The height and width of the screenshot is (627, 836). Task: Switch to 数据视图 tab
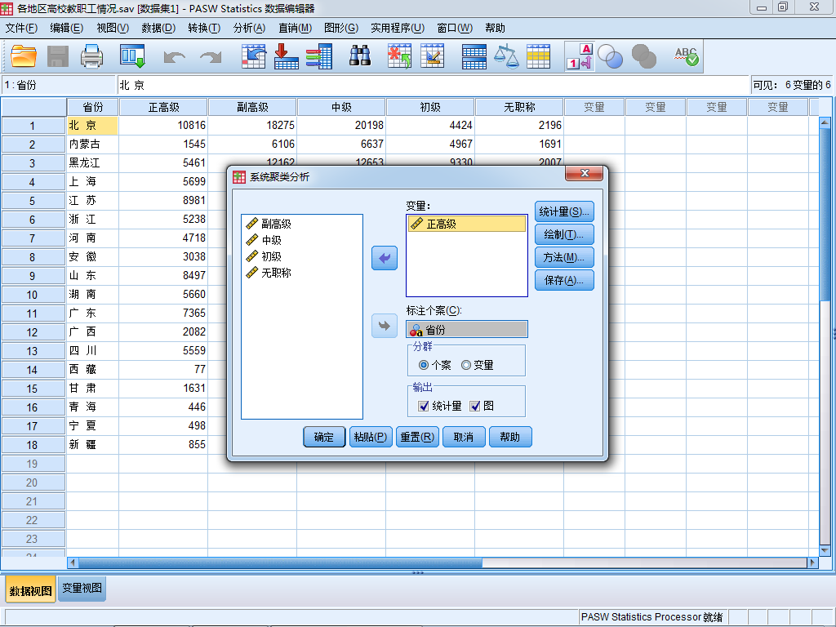pos(30,591)
